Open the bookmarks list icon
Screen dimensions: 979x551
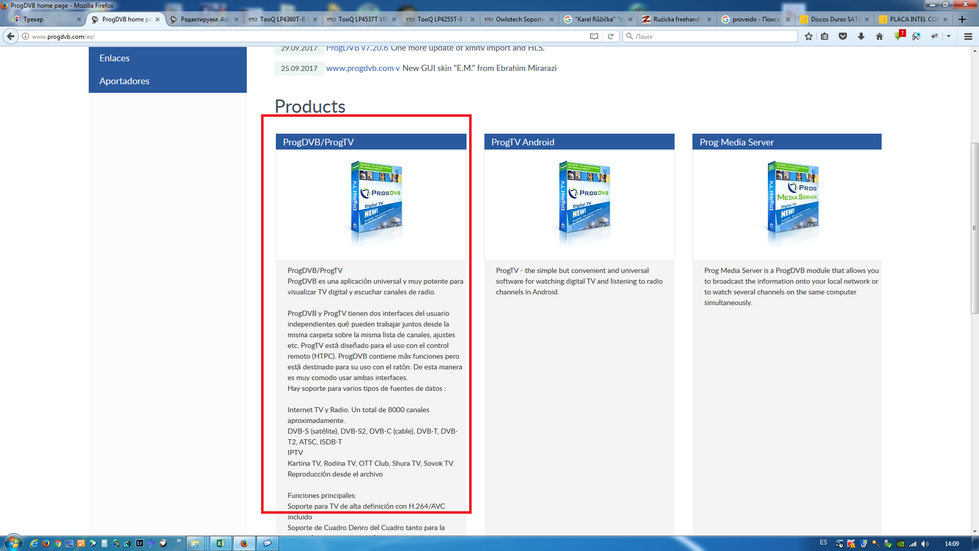coord(825,36)
